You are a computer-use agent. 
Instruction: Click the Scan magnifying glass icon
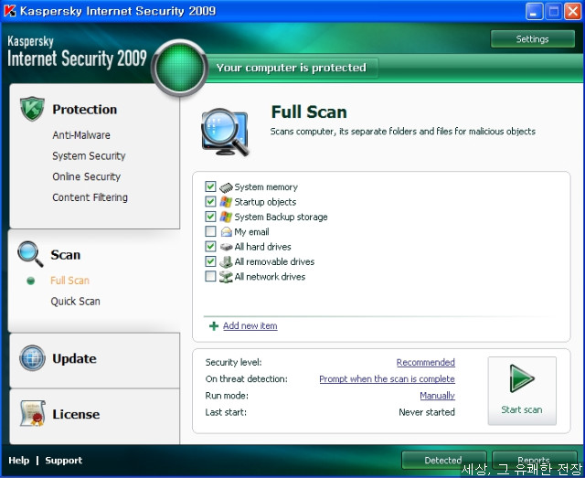(x=30, y=254)
